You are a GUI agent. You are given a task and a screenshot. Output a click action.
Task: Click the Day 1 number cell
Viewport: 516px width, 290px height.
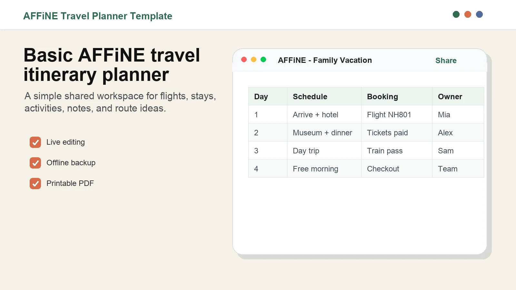click(268, 114)
